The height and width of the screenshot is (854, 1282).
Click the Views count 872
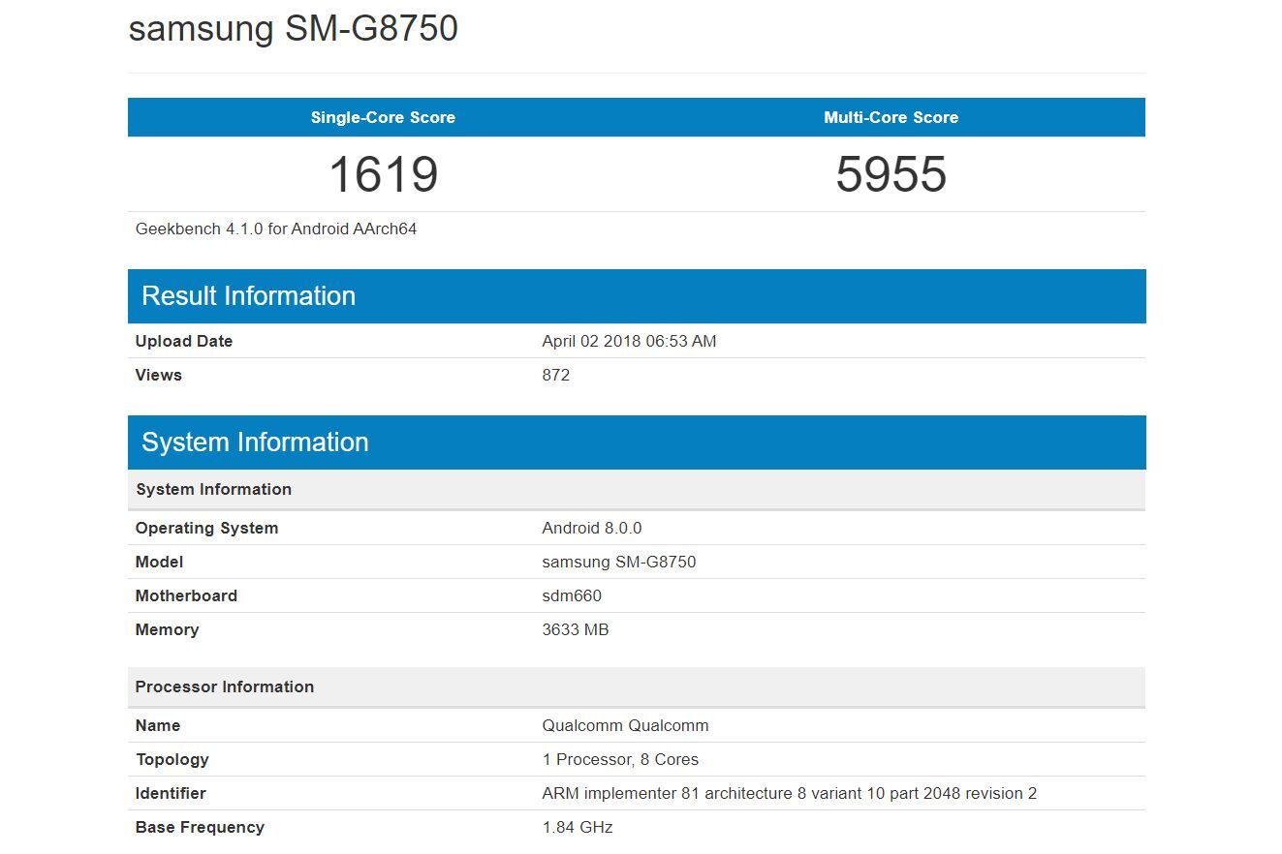556,375
